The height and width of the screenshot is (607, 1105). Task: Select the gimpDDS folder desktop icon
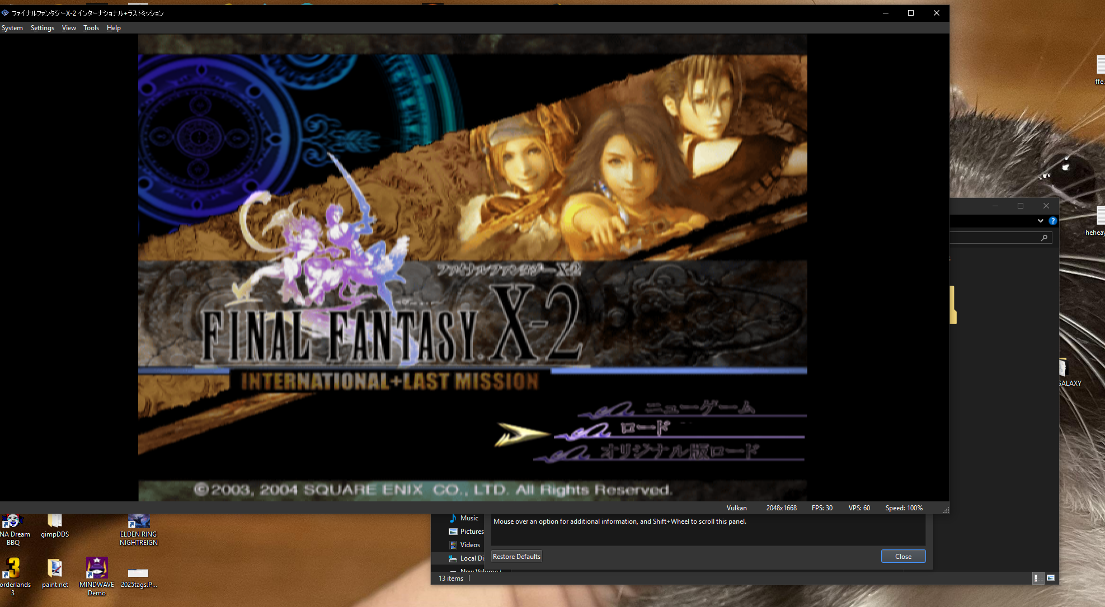tap(55, 526)
